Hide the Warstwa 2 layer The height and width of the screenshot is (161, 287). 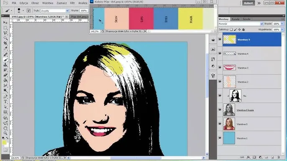tap(220, 82)
